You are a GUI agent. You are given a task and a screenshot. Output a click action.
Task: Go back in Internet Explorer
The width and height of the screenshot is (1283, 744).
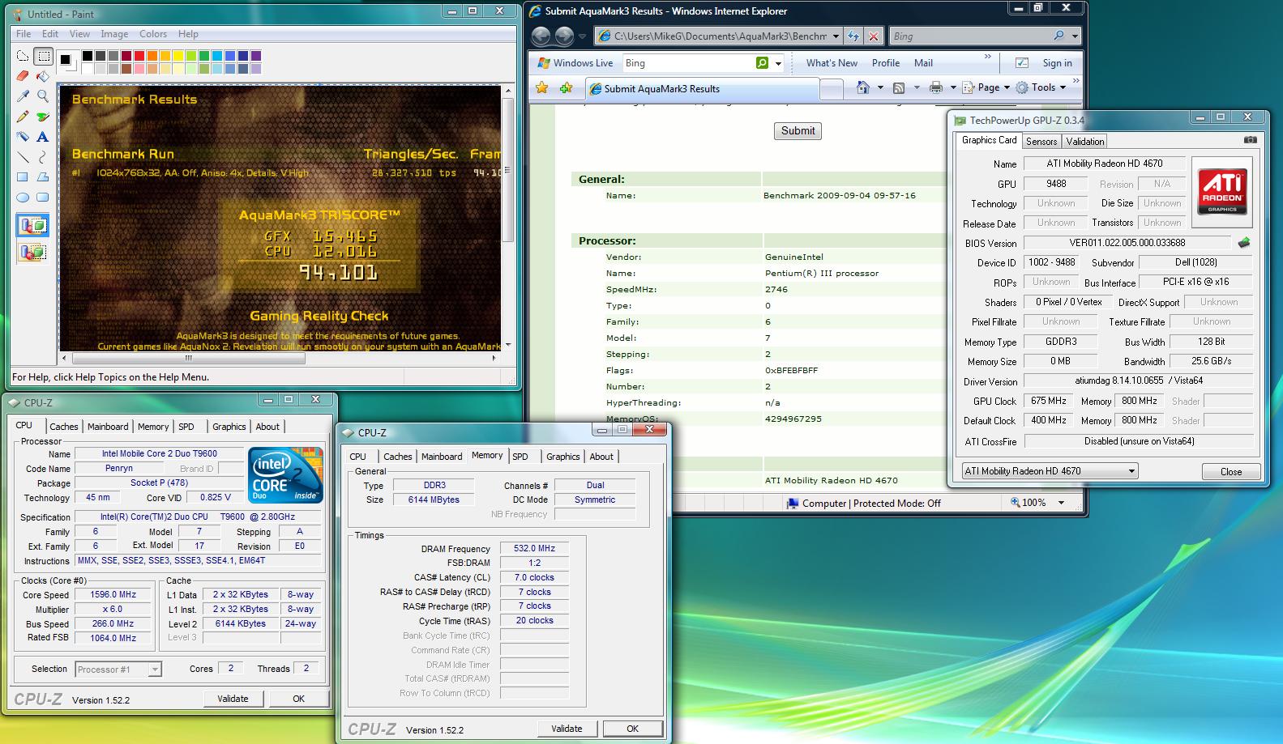[x=541, y=36]
